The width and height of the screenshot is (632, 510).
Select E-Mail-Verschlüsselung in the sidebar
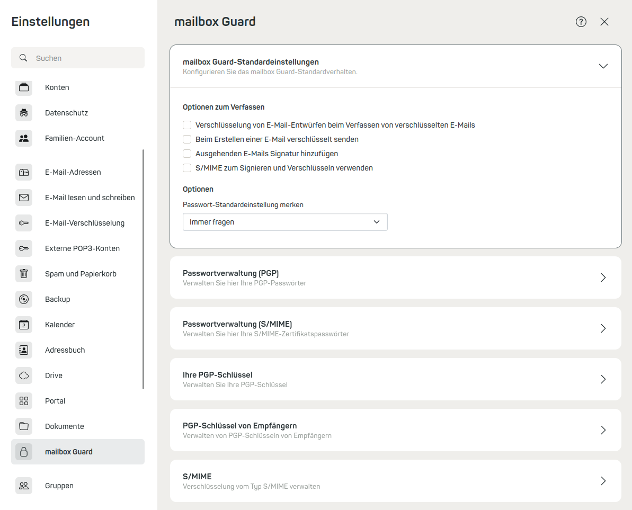coord(78,223)
